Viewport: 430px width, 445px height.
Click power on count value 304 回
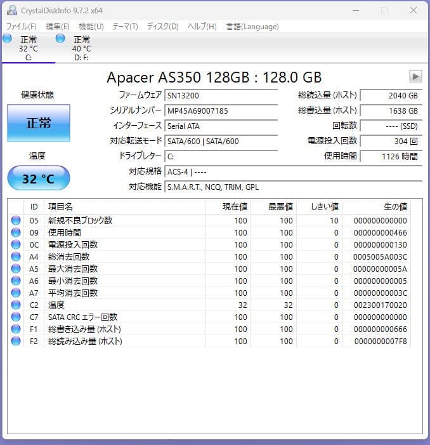coord(391,142)
